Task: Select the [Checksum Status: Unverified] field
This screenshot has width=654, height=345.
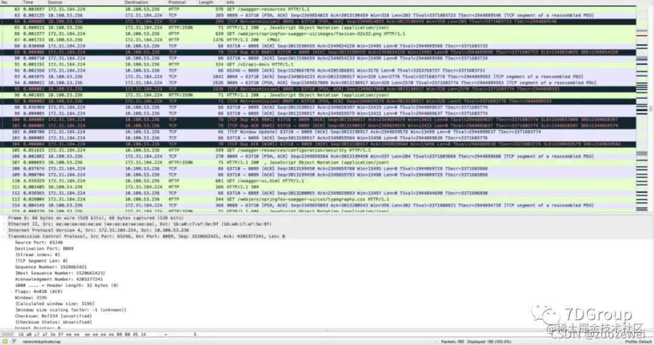Action: (53, 322)
